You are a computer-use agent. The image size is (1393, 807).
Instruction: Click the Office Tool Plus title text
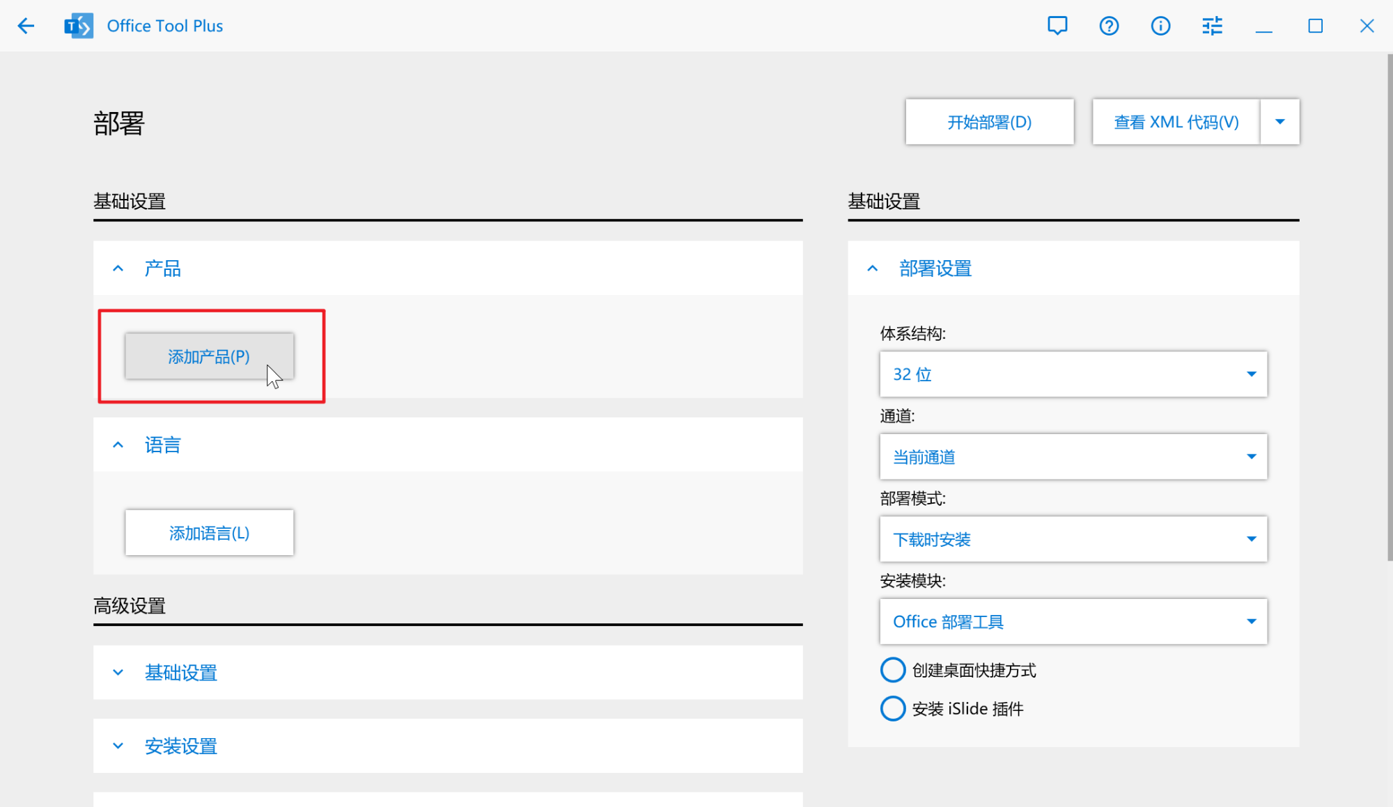(165, 26)
